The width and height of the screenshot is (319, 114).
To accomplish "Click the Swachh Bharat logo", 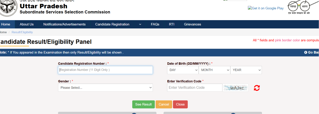I will [299, 7].
